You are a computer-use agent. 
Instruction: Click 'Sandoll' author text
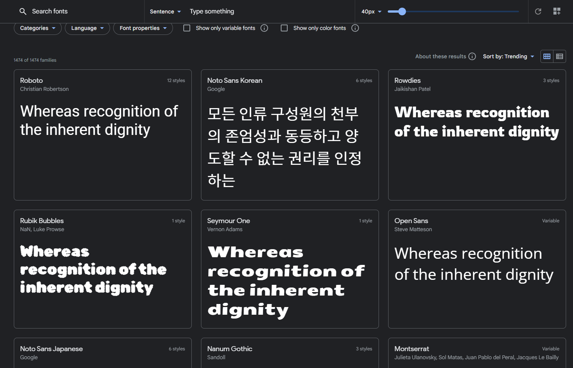click(x=216, y=357)
